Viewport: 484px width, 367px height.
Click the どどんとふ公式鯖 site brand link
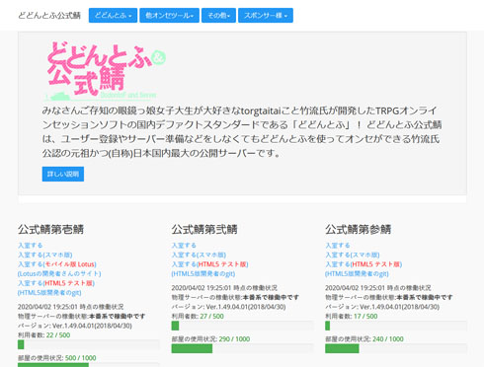pos(49,16)
